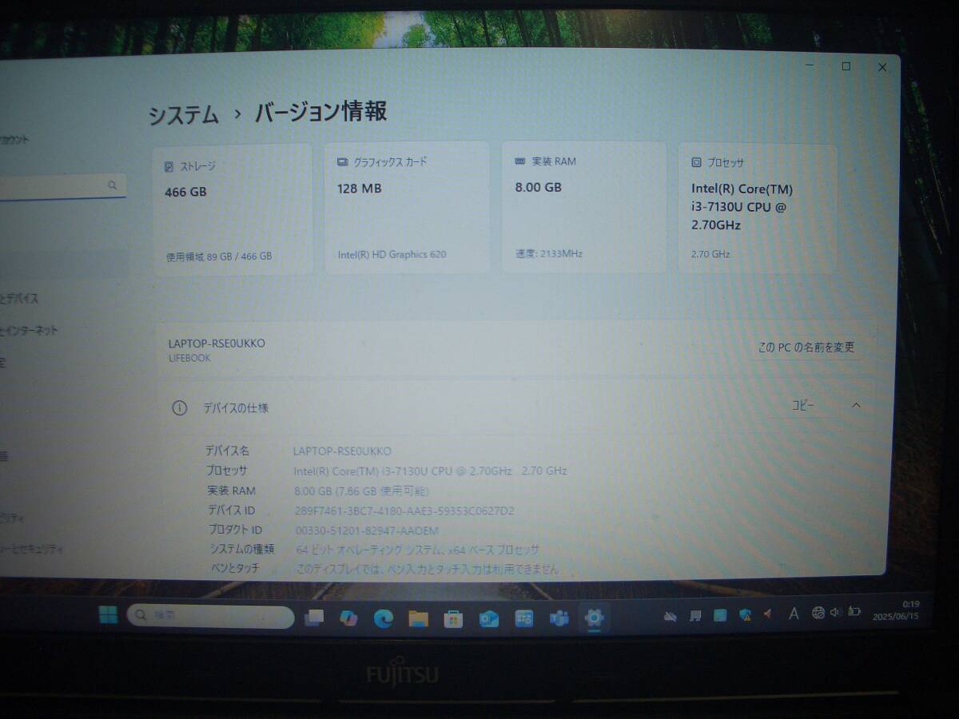The width and height of the screenshot is (959, 719).
Task: Click the processor spec value i3-7130U
Action: [x=430, y=471]
